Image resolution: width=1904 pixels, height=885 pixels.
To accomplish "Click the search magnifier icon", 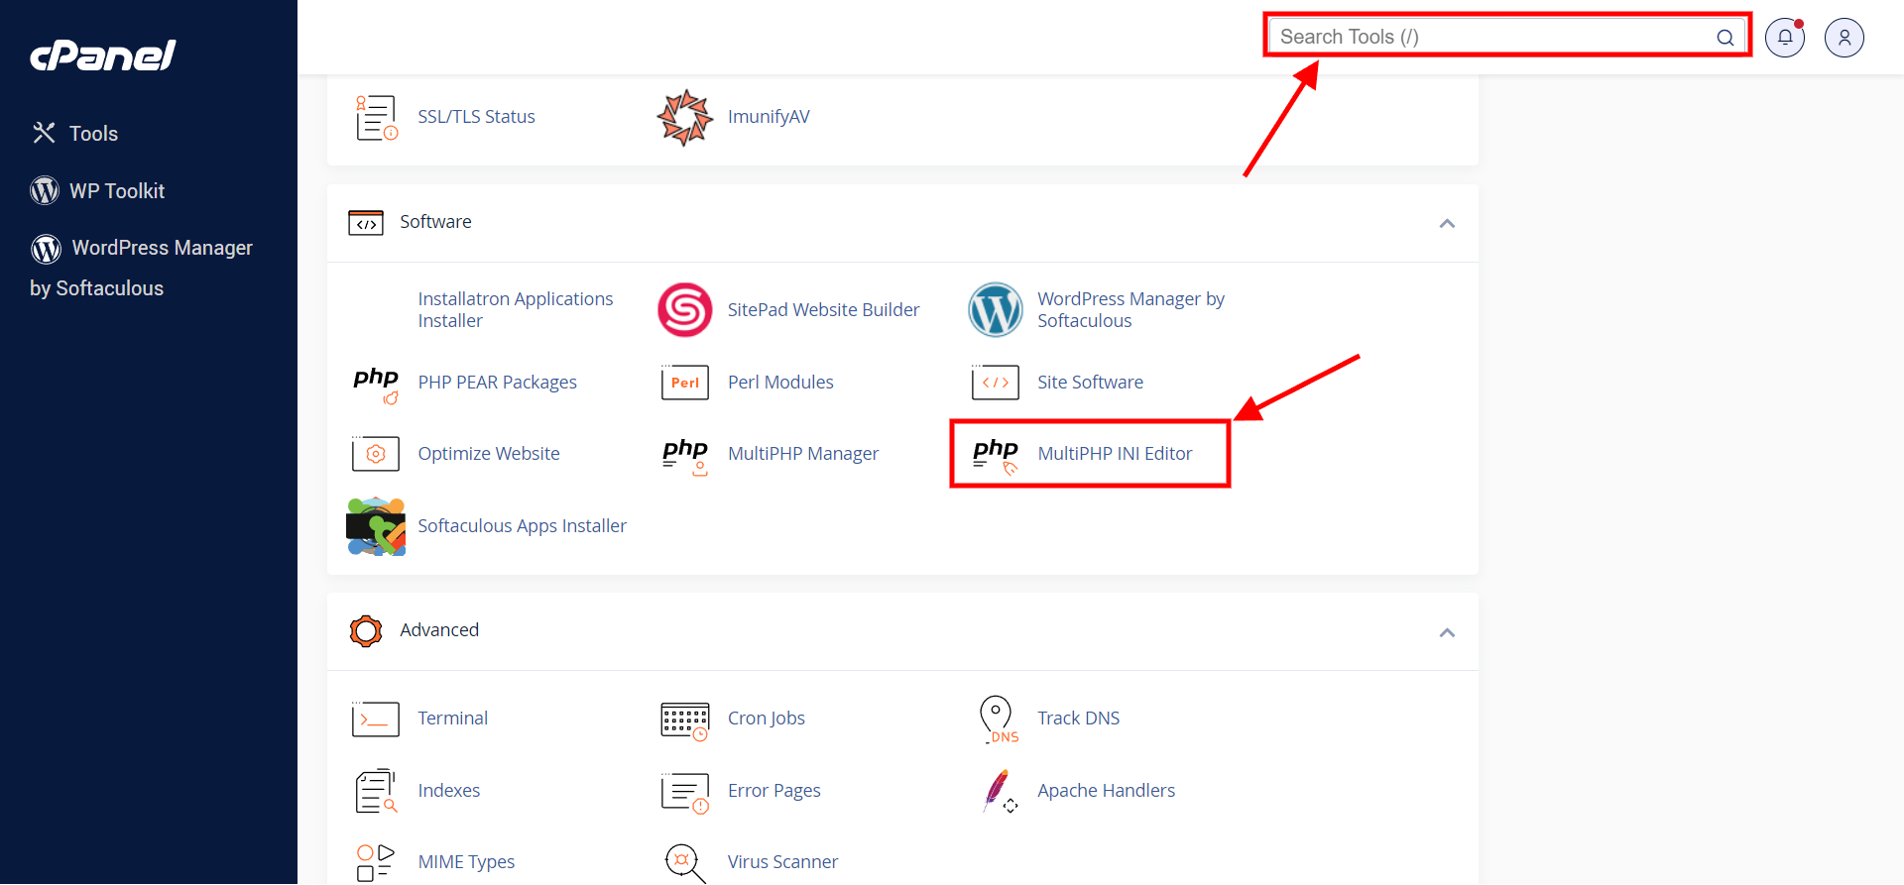I will [x=1725, y=38].
